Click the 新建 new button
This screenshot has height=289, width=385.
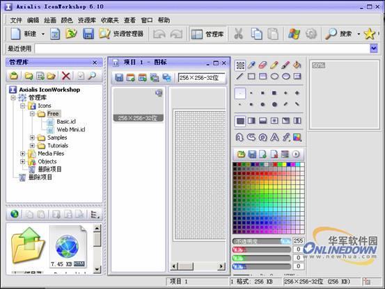pos(24,34)
